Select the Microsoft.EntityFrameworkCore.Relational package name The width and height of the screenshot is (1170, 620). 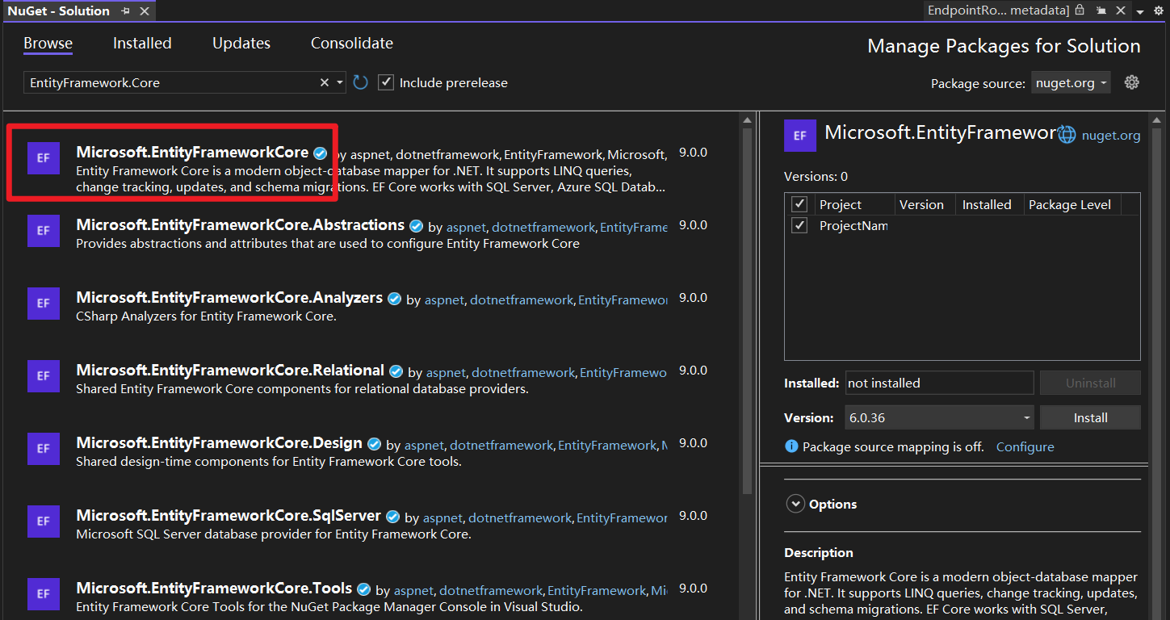230,370
